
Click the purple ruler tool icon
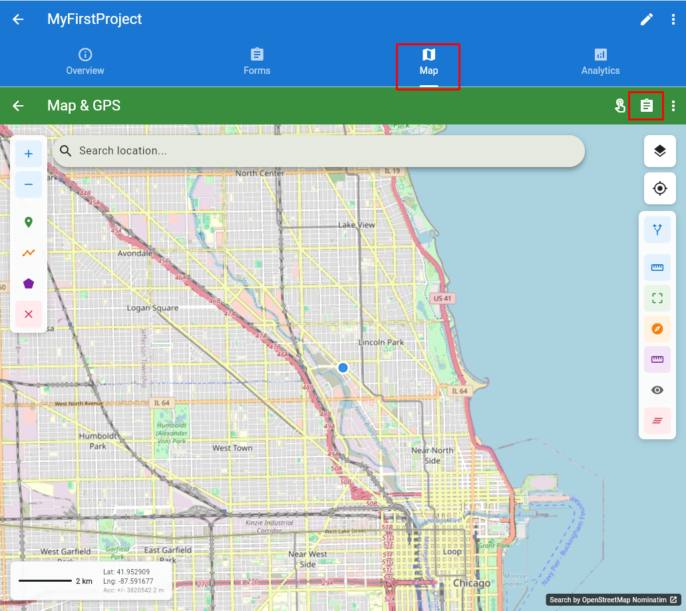657,359
